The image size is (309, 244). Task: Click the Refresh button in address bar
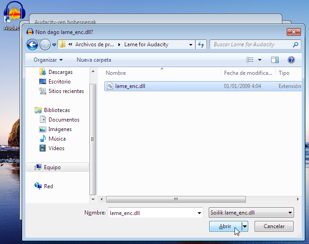[201, 44]
